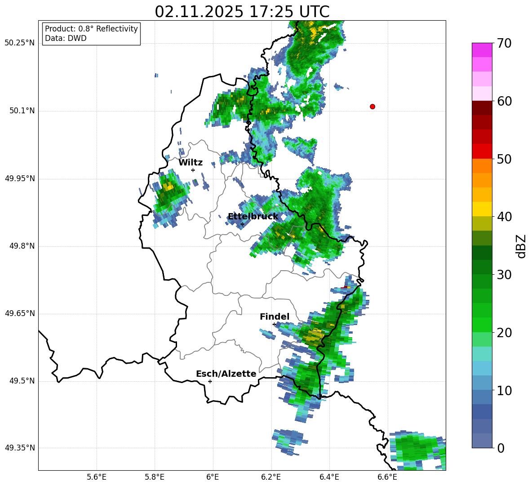The width and height of the screenshot is (532, 486).
Task: Click the small dark red echo near 49.7°N
Action: 344,288
